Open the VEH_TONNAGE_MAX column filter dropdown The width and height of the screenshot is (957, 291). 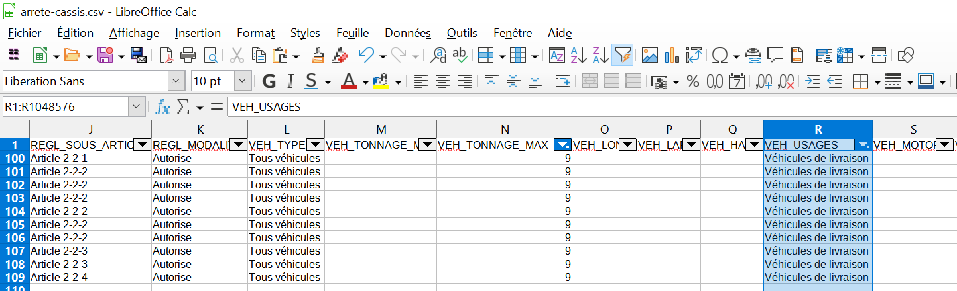(x=563, y=145)
